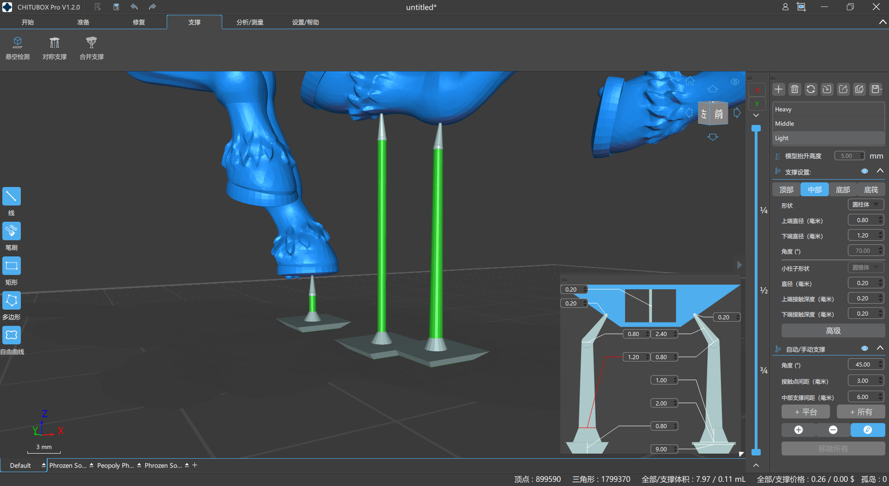Open the 合并支撑 merge support tool

point(92,48)
